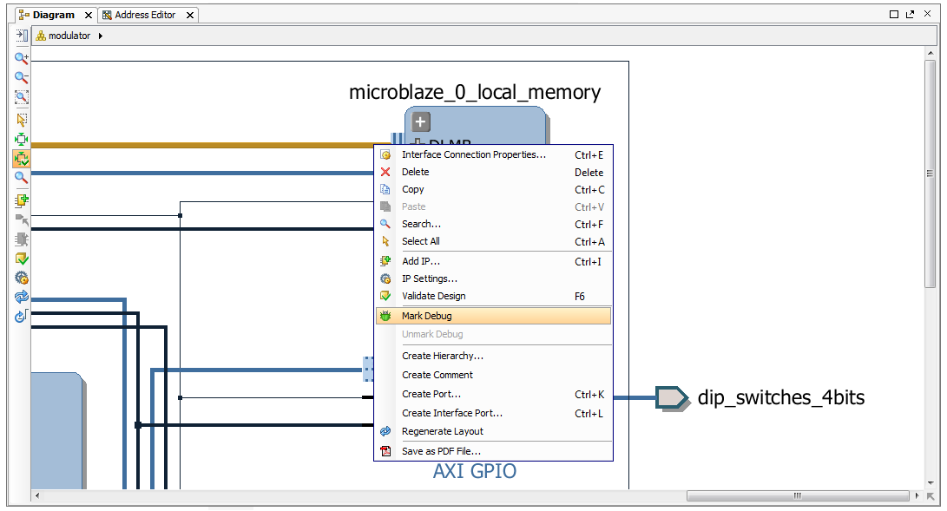Image resolution: width=947 pixels, height=511 pixels.
Task: Click the dip_switches_4bits port label
Action: (781, 397)
